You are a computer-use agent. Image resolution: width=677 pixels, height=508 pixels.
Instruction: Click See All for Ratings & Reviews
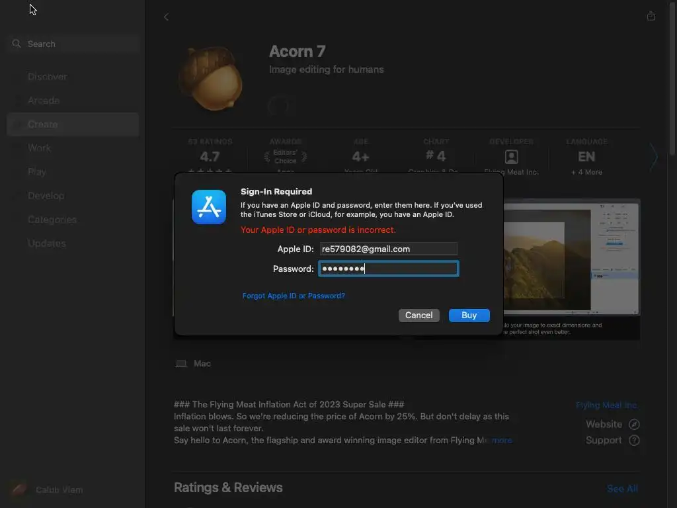[622, 489]
